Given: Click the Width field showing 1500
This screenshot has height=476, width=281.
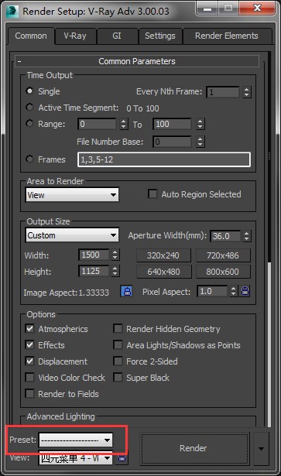Looking at the screenshot, I should [x=94, y=255].
